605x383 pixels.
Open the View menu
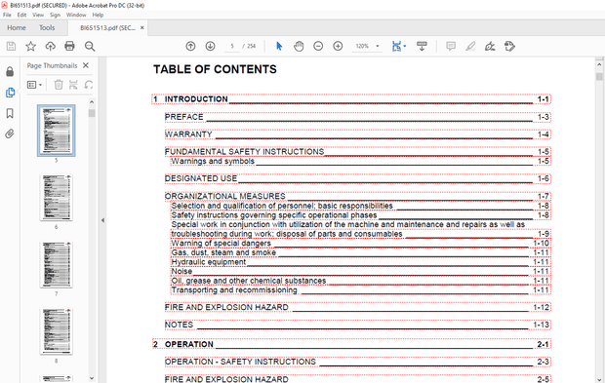tap(38, 15)
